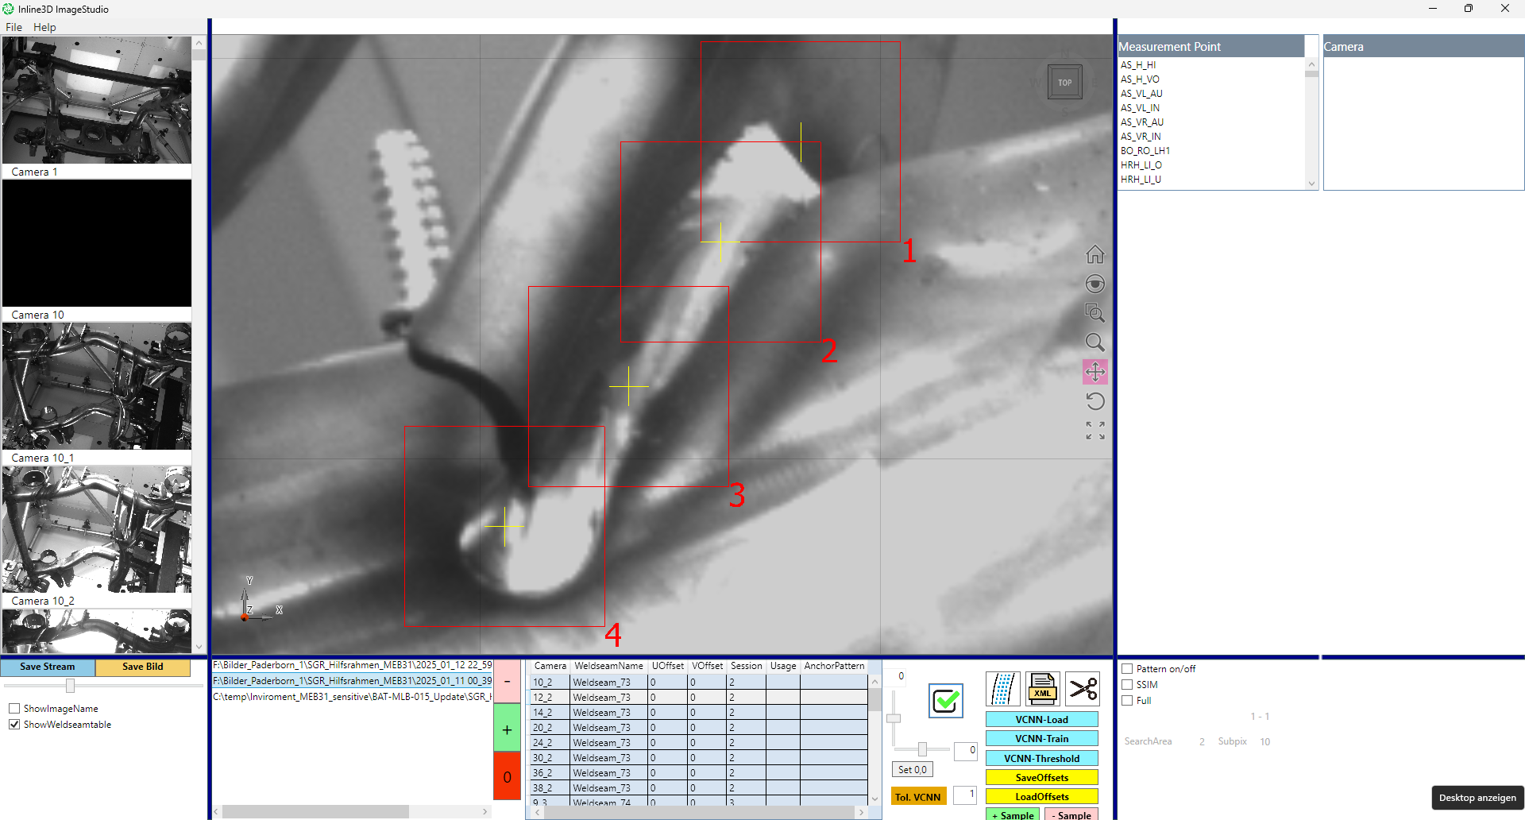Image resolution: width=1525 pixels, height=820 pixels.
Task: Select the zoom window icon
Action: [1095, 313]
